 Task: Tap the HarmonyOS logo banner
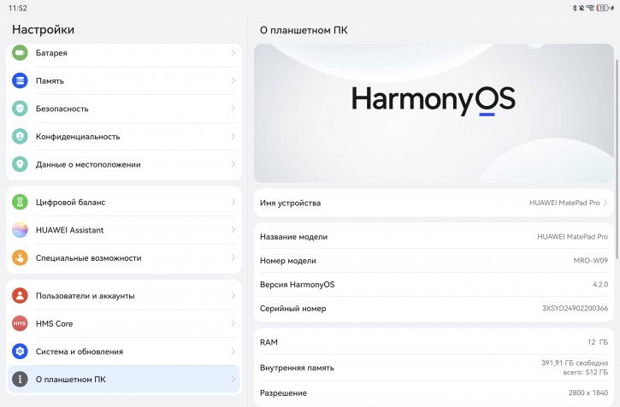(434, 113)
